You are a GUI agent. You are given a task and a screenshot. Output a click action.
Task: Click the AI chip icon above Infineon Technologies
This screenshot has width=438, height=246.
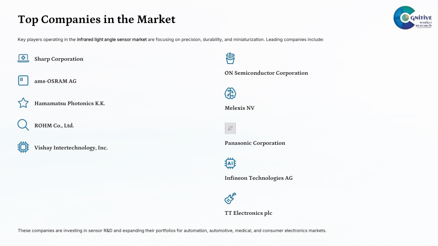tap(230, 164)
